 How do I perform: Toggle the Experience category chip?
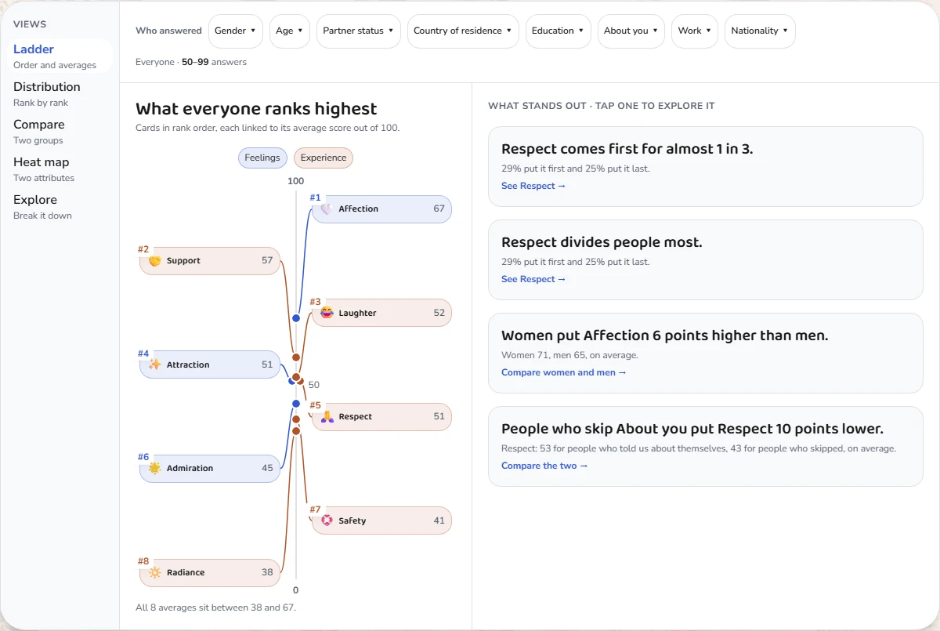(324, 158)
